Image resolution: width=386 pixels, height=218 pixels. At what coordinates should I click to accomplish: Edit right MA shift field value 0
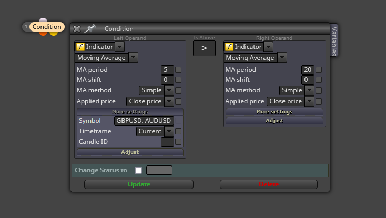pyautogui.click(x=308, y=80)
